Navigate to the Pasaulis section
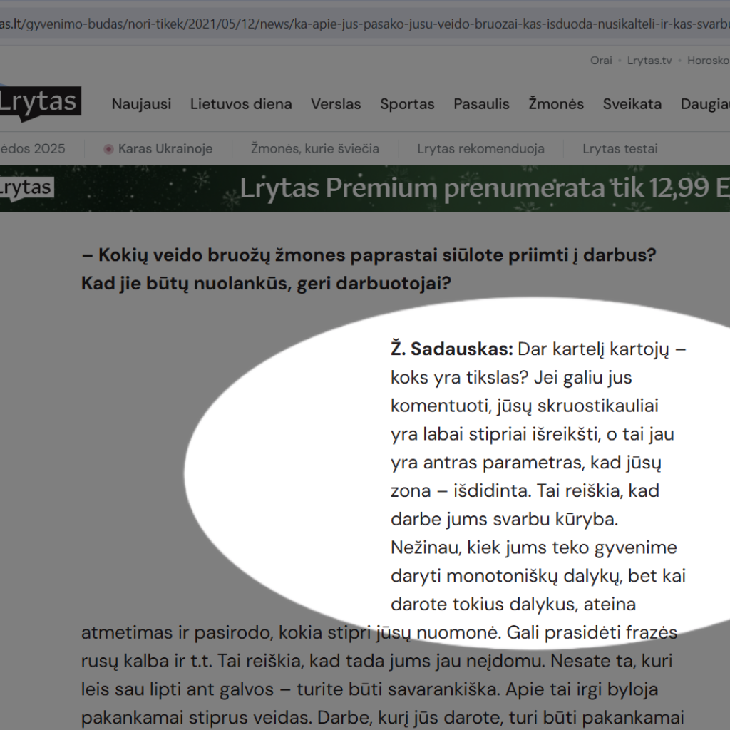 point(481,104)
